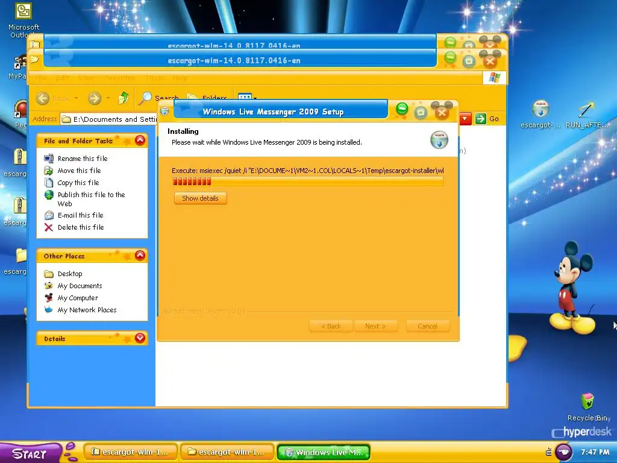
Task: Click Copy this file icon
Action: [x=49, y=183]
